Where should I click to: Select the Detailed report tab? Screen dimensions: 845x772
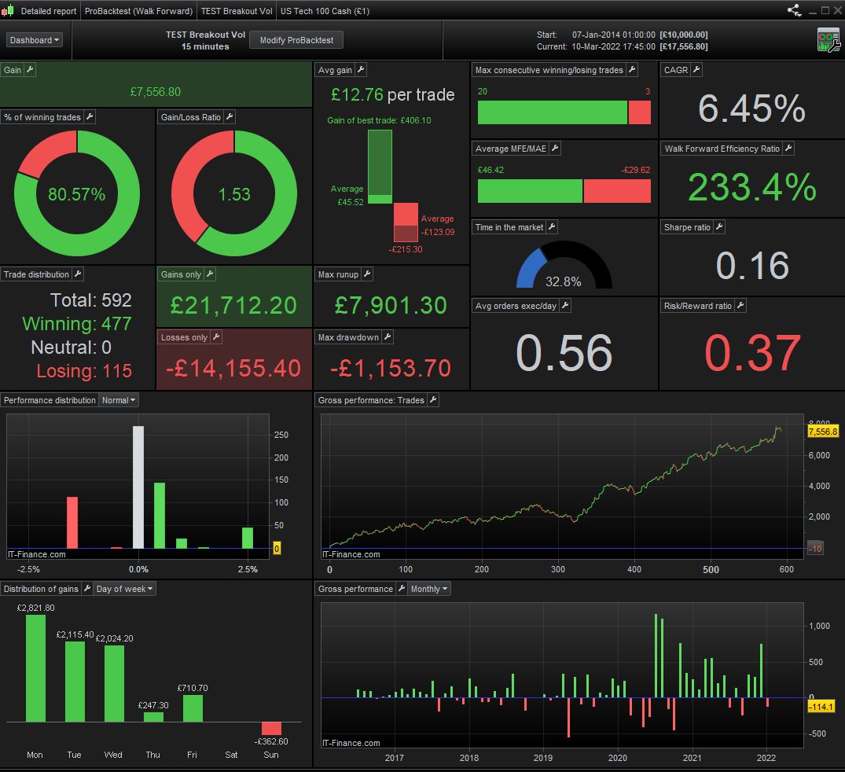pyautogui.click(x=49, y=11)
